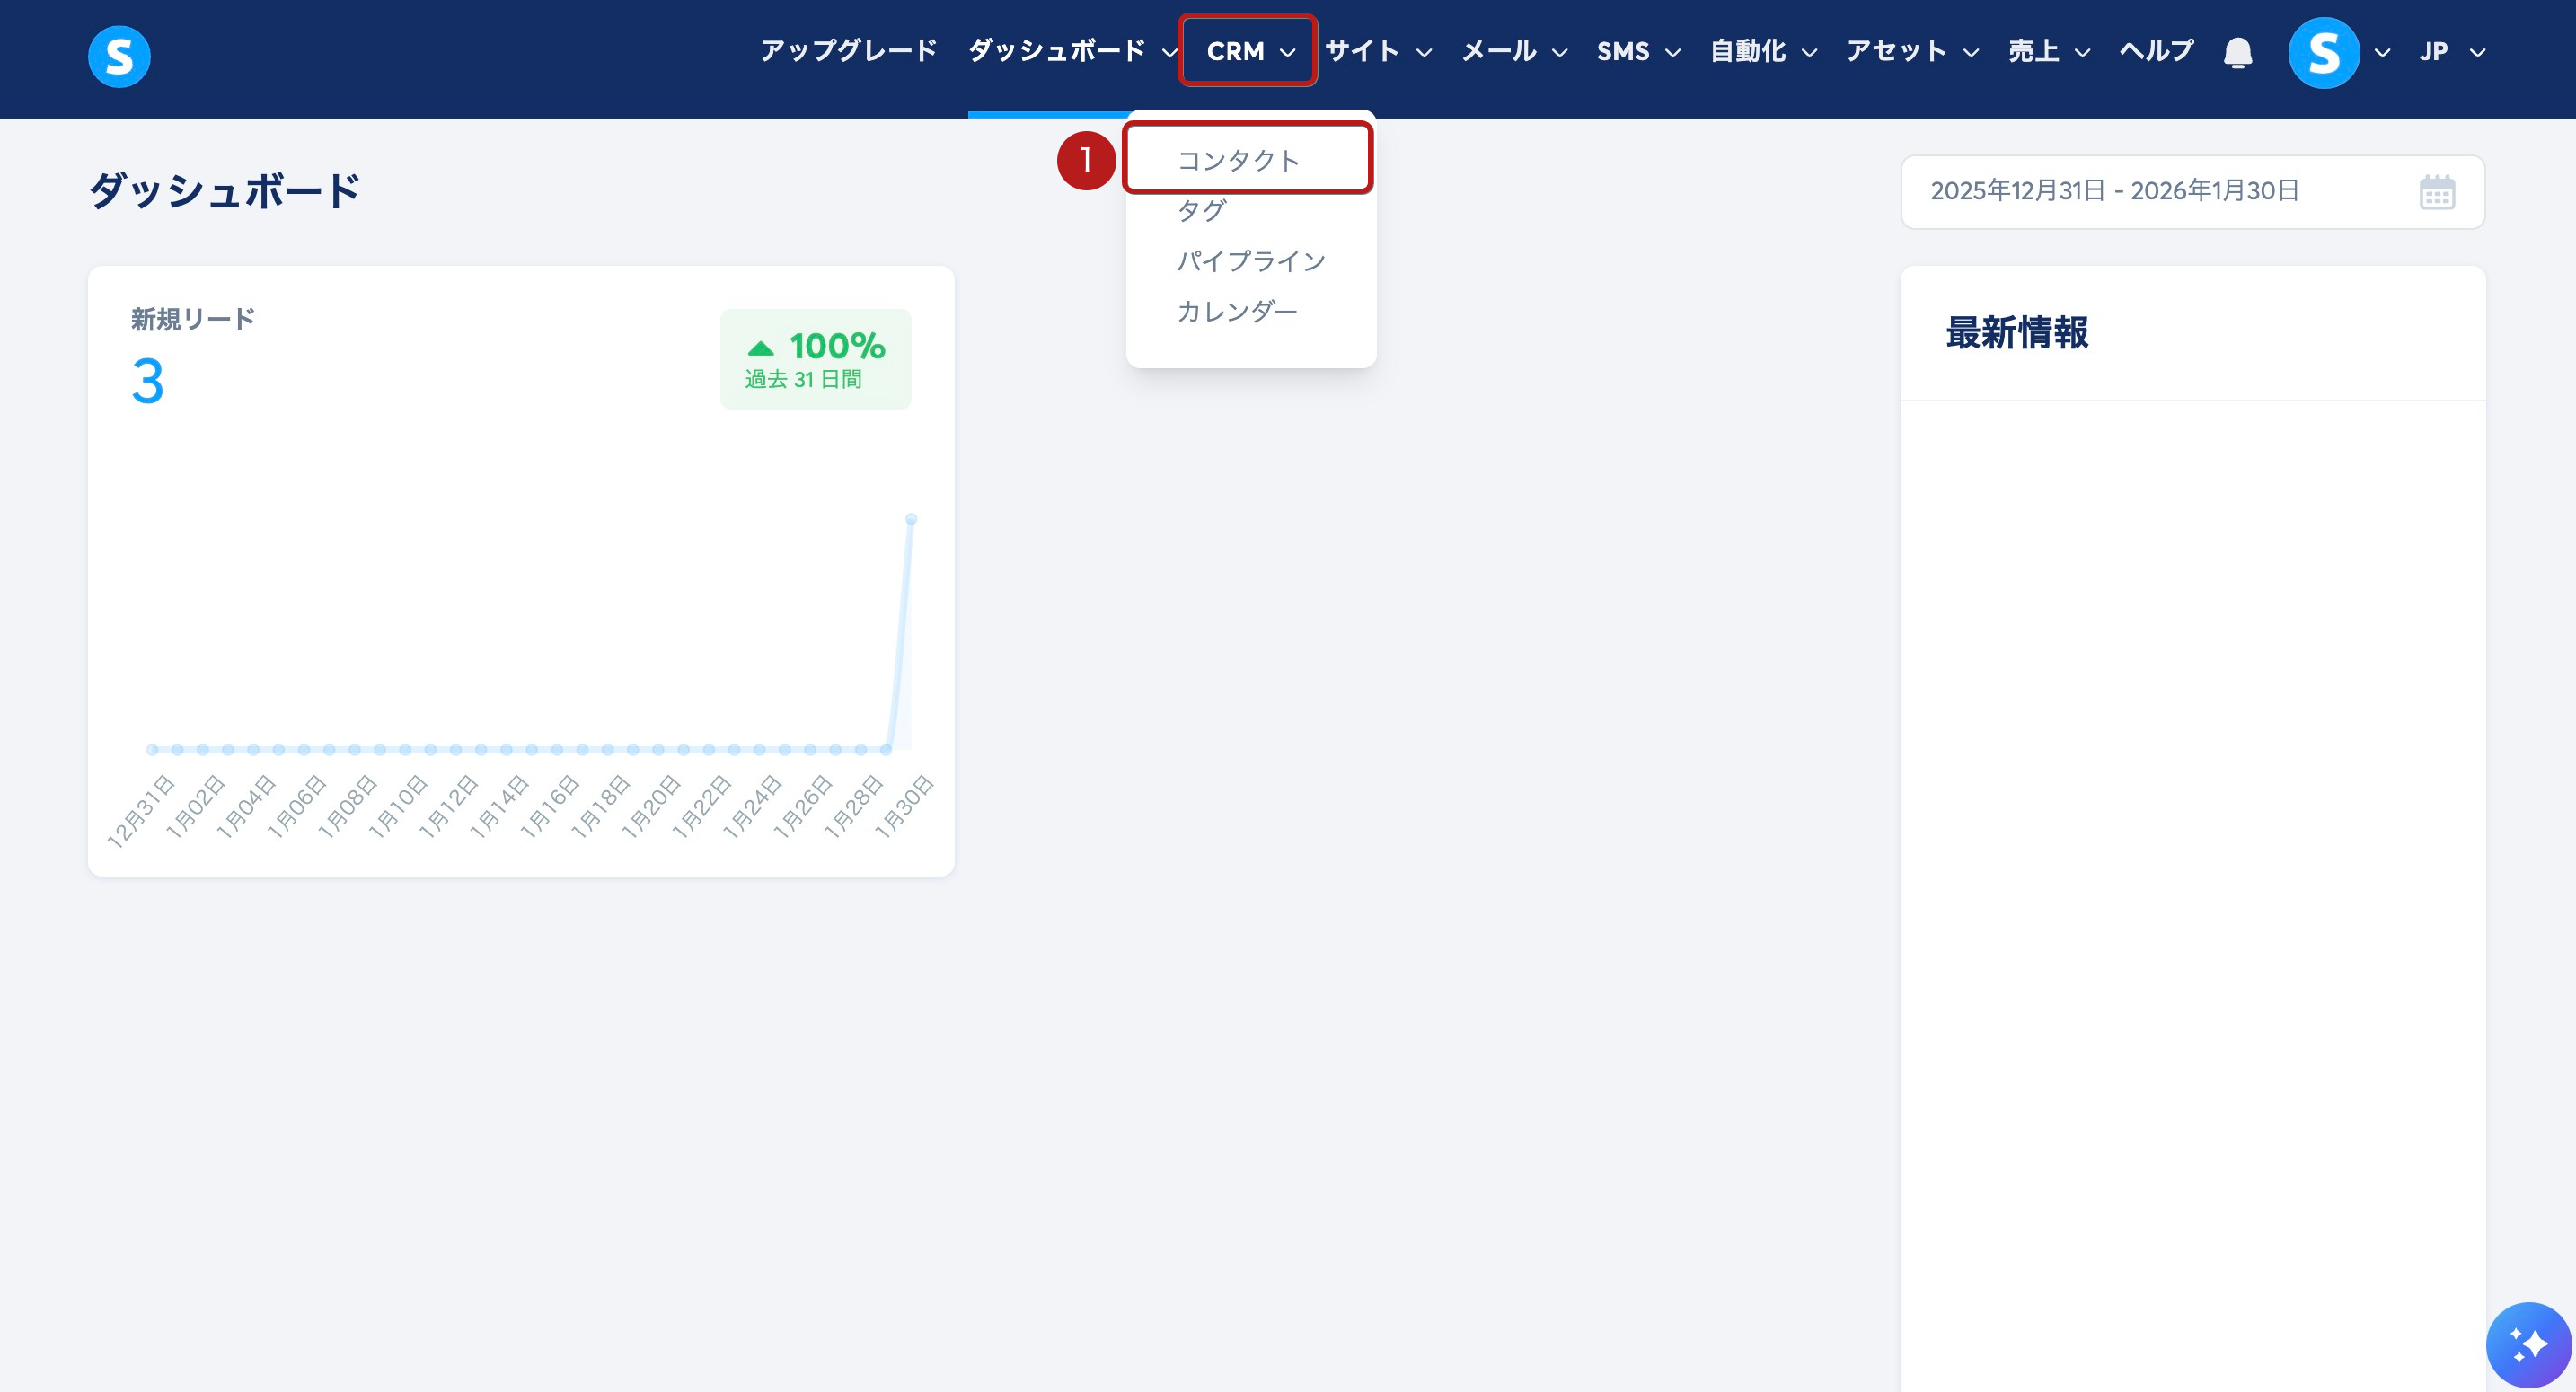The height and width of the screenshot is (1392, 2576).
Task: Select コンタクト from CRM menu
Action: tap(1238, 160)
